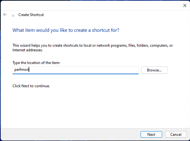Click the blue 'What item would you like' heading

[66, 30]
